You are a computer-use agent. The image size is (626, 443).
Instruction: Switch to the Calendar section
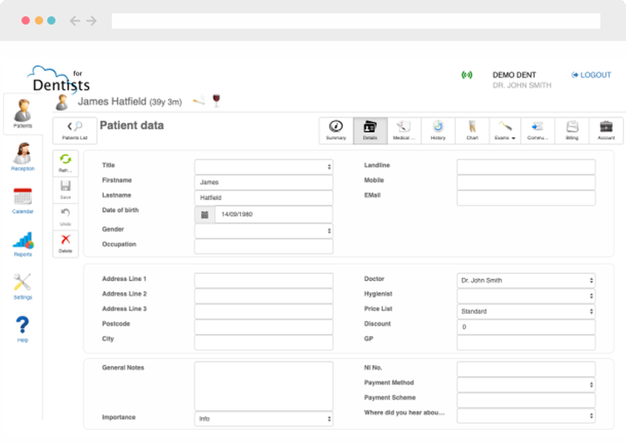[22, 200]
